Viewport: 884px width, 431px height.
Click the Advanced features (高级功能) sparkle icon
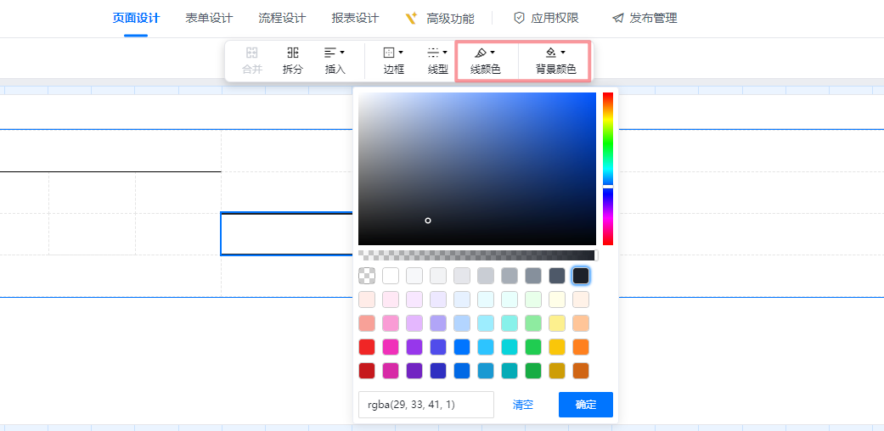[x=411, y=18]
